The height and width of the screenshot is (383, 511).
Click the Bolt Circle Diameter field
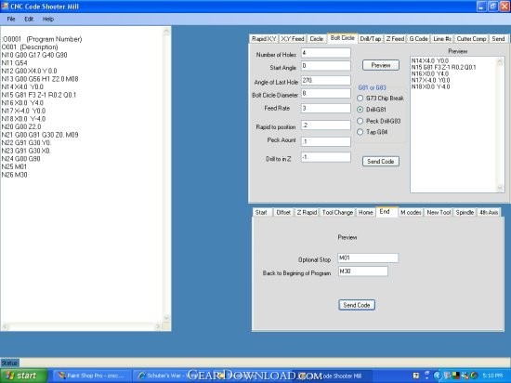pos(325,94)
